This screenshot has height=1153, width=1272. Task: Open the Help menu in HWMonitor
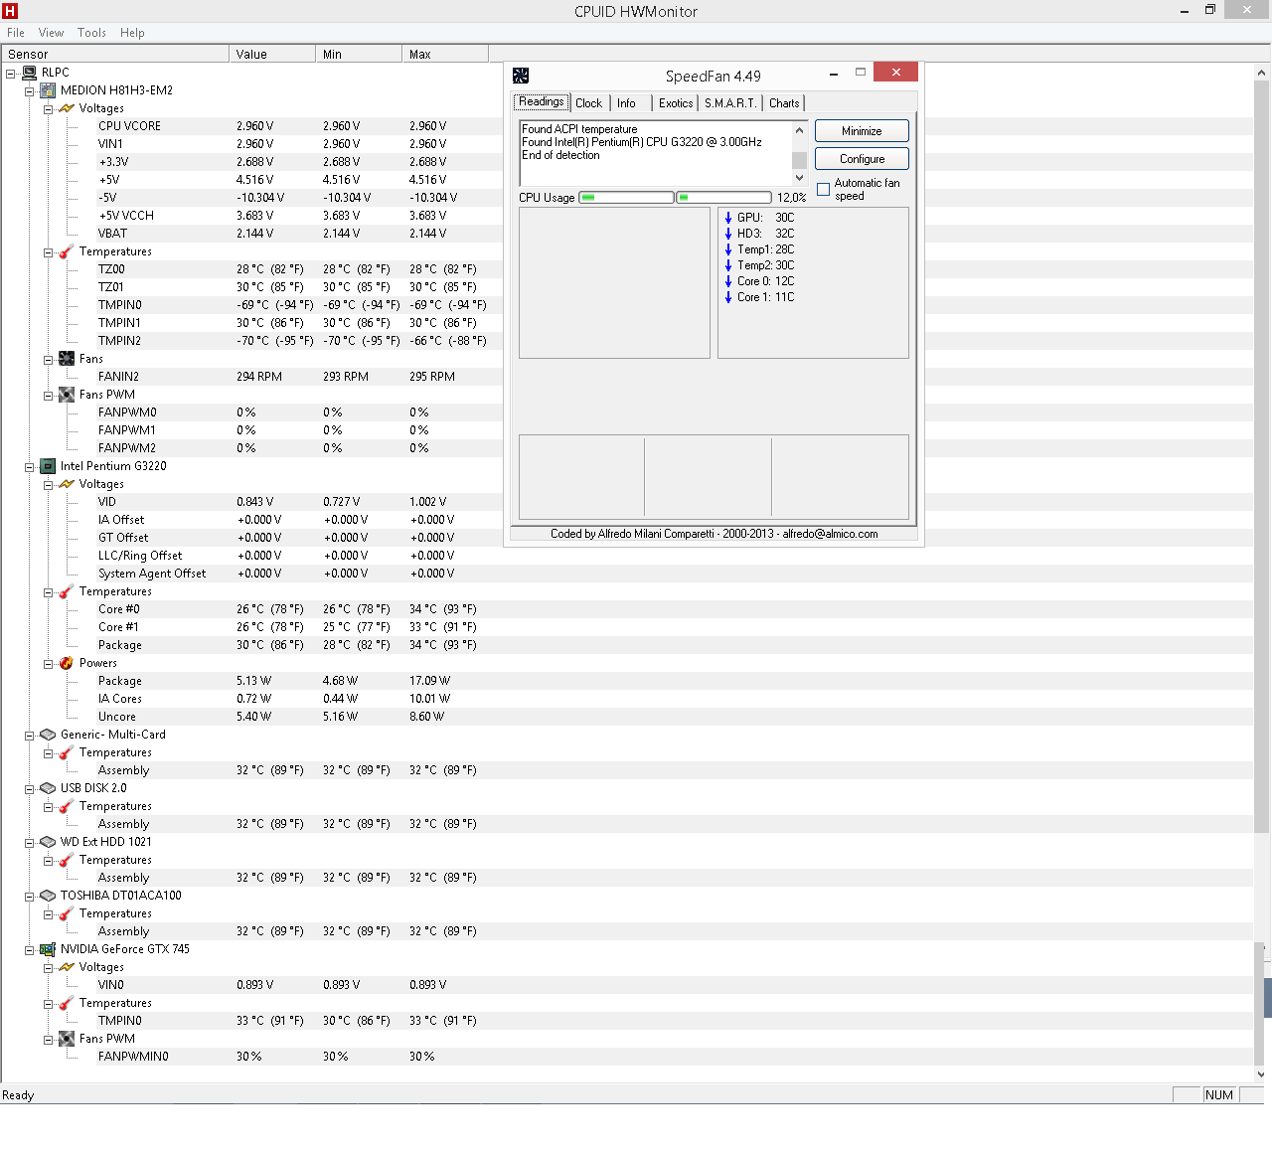[x=132, y=33]
